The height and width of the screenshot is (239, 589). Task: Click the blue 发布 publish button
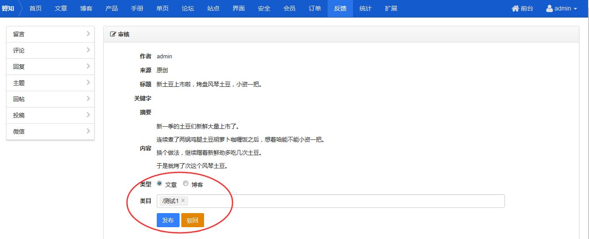(168, 220)
